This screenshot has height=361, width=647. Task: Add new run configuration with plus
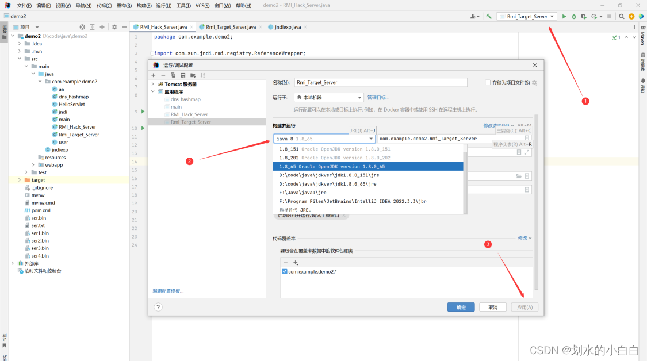154,75
